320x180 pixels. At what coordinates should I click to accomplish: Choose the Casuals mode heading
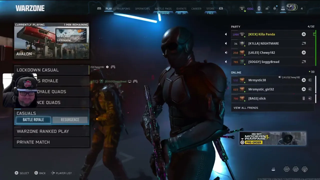pos(26,113)
